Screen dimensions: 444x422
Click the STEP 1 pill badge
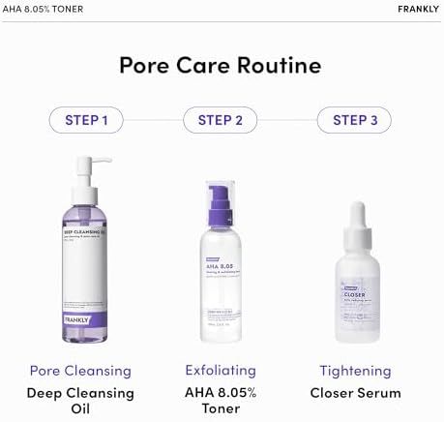coord(86,120)
